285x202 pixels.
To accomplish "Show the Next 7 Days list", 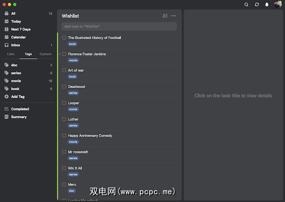I will (20, 29).
